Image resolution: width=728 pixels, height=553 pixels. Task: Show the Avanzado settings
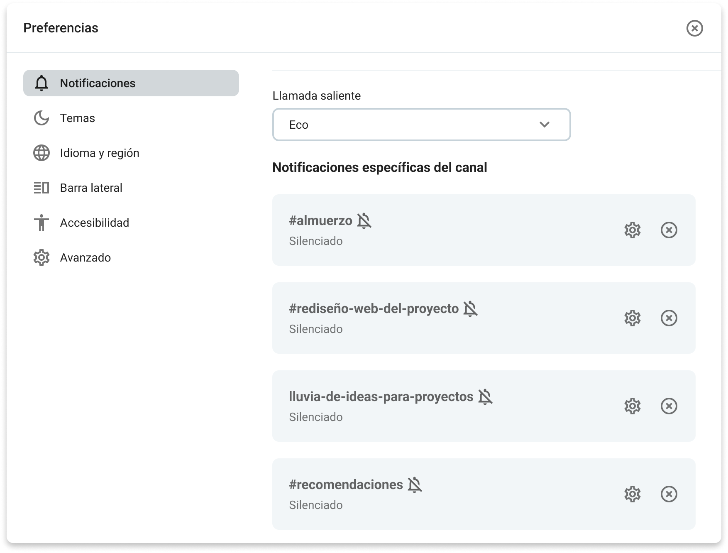(85, 257)
